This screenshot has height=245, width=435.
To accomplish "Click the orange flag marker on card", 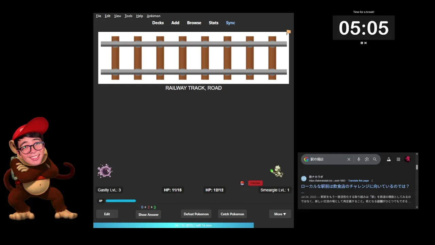I will click(x=289, y=32).
